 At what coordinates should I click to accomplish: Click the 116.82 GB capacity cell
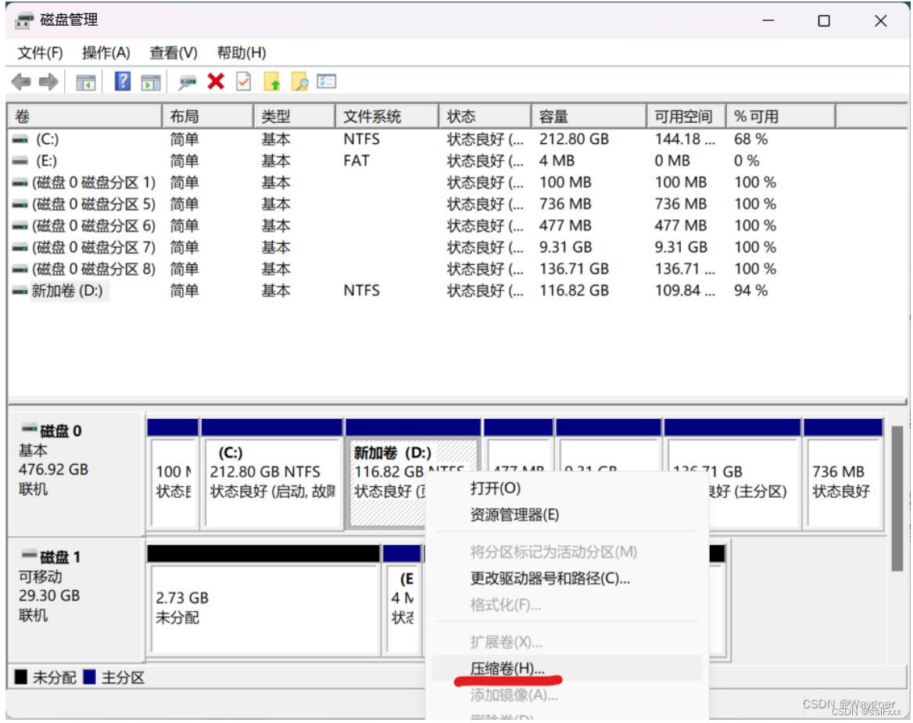[x=574, y=291]
